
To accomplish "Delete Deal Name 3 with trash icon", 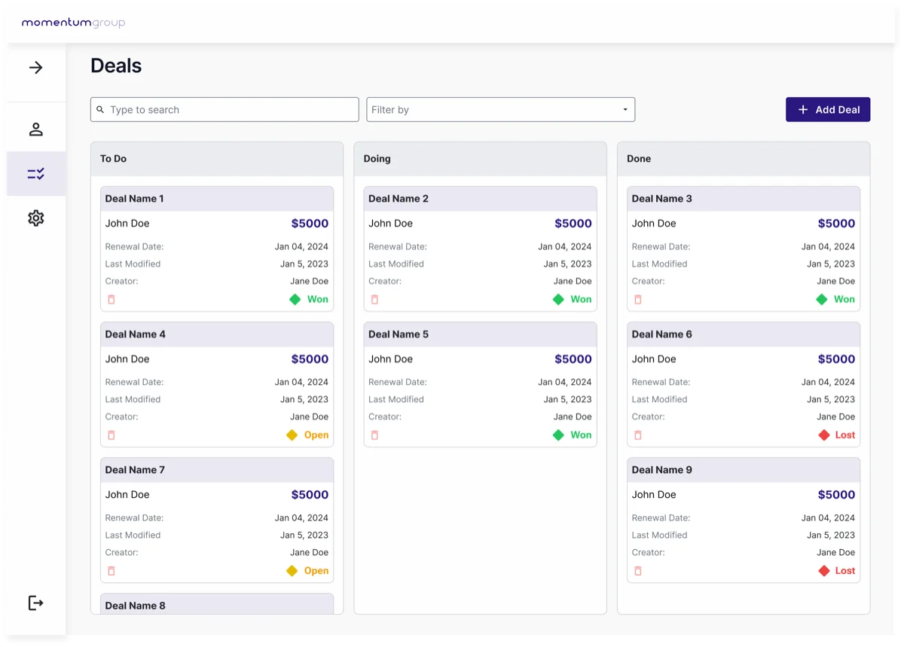I will tap(638, 300).
